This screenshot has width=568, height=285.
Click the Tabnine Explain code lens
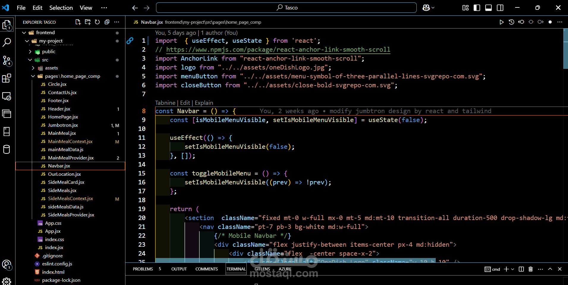[204, 103]
